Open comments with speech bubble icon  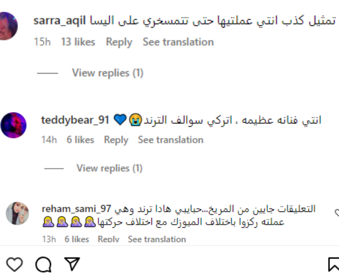[43, 265]
